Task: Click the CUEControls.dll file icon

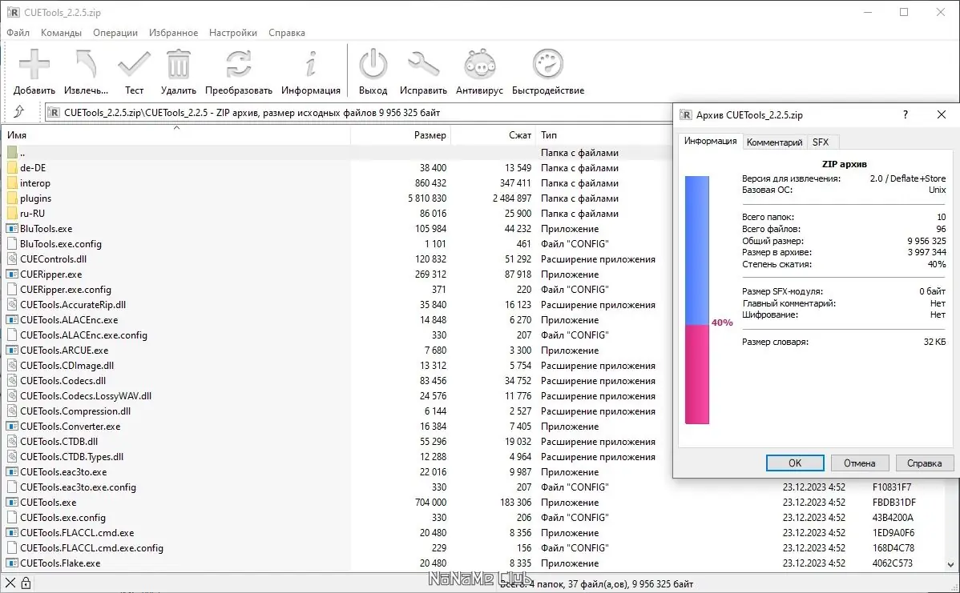Action: (12, 258)
